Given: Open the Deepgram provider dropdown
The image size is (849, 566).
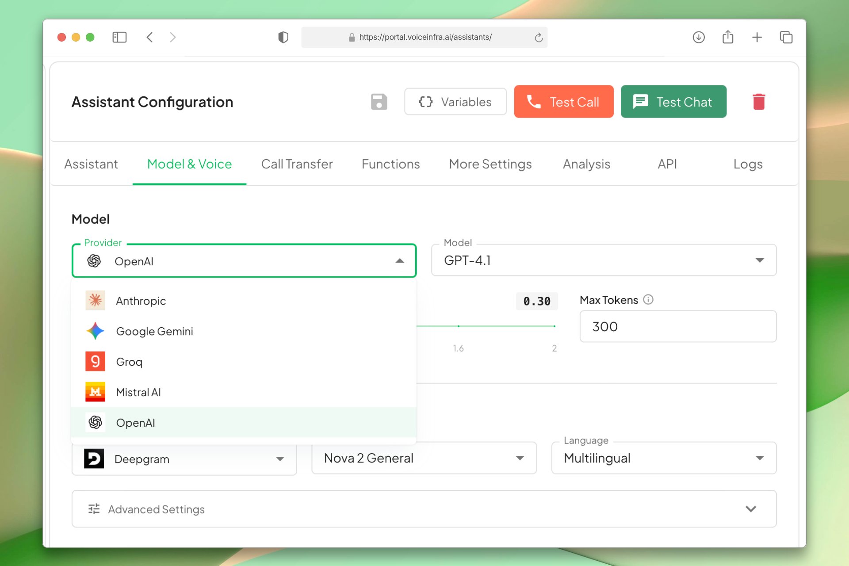Looking at the screenshot, I should (x=184, y=459).
